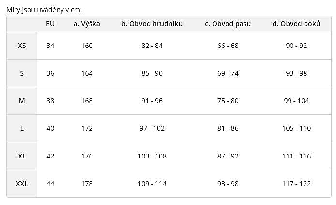Viewport: 336px width, 205px height.
Task: Click the XS size row label
Action: tap(22, 46)
